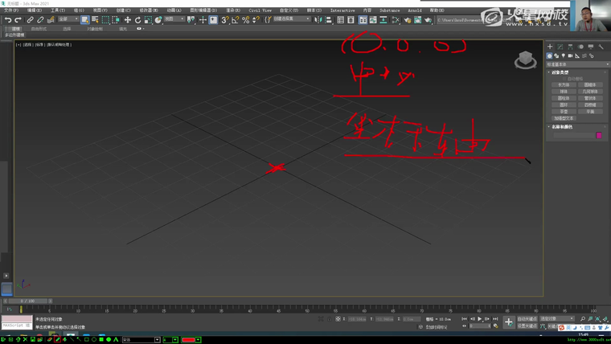Open the Civil View menu

[x=260, y=10]
